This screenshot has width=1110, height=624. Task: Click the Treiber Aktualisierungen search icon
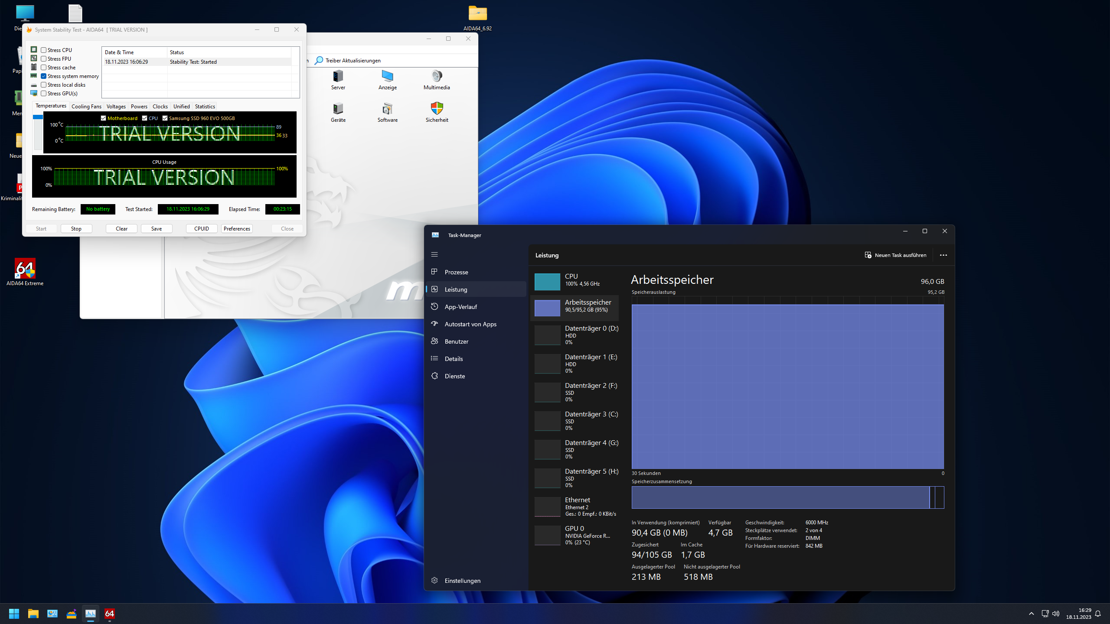[x=319, y=61]
